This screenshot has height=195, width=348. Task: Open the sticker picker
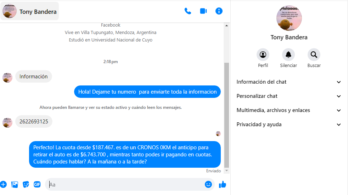pos(26,184)
